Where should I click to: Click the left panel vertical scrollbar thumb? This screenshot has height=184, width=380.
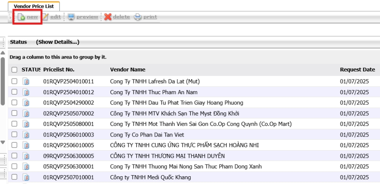3,81
